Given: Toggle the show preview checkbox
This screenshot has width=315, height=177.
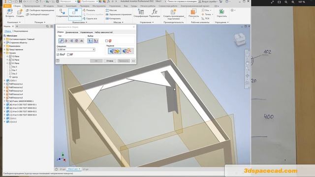Looking at the screenshot, I should click(58, 55).
